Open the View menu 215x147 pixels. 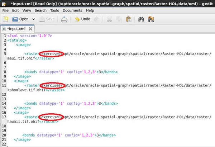(27, 10)
